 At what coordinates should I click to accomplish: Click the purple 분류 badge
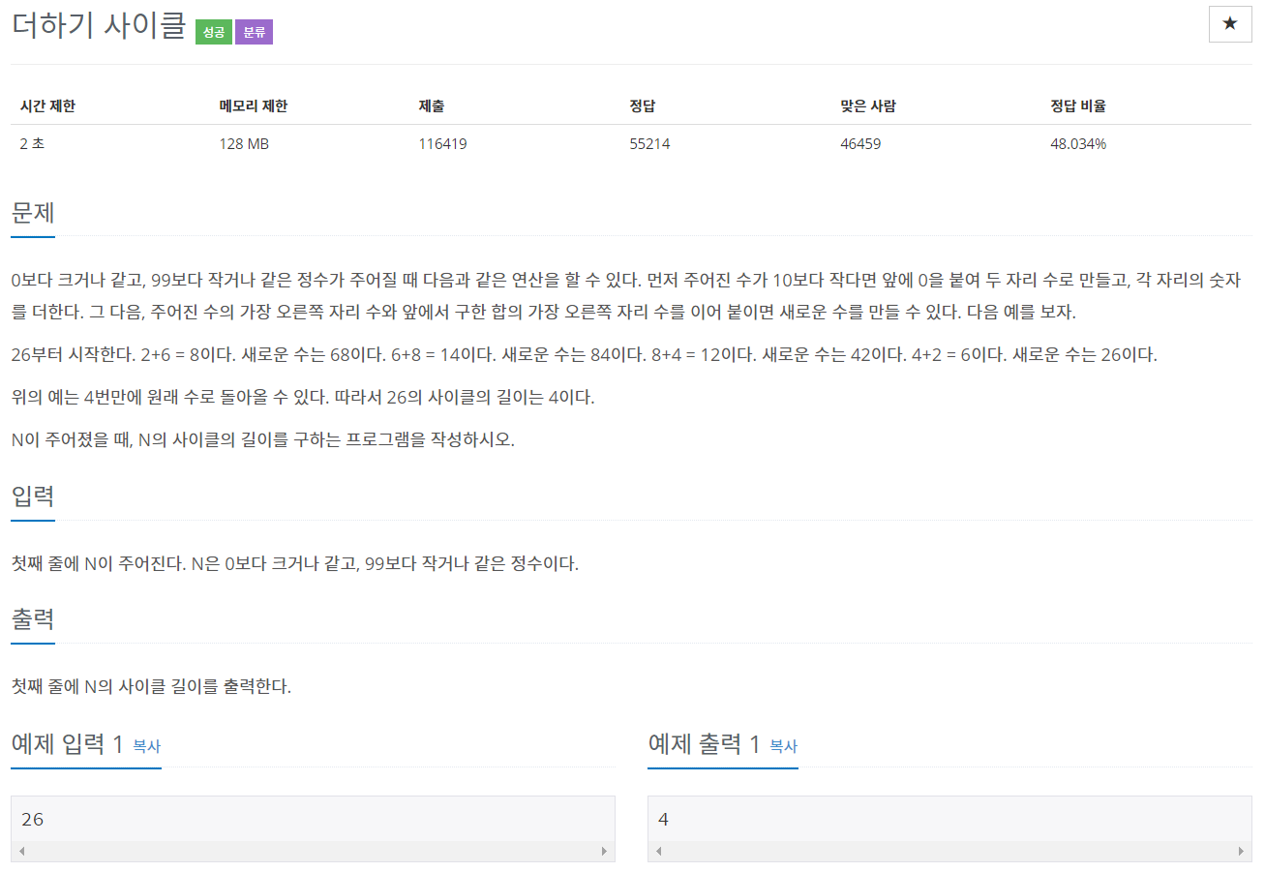(x=254, y=32)
